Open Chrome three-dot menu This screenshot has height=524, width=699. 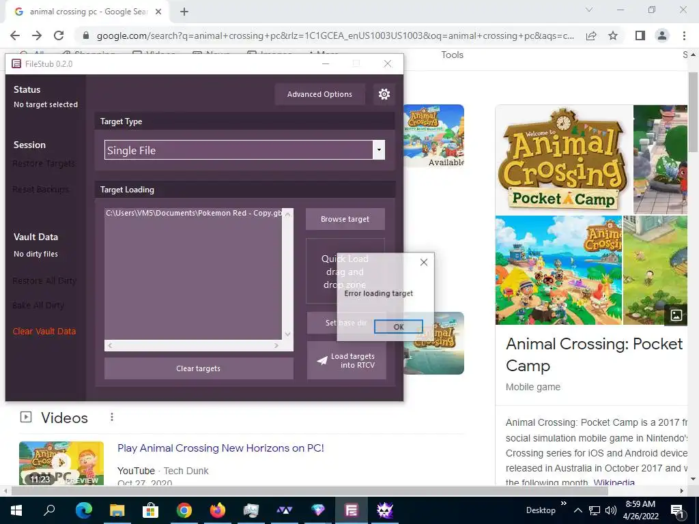point(684,35)
